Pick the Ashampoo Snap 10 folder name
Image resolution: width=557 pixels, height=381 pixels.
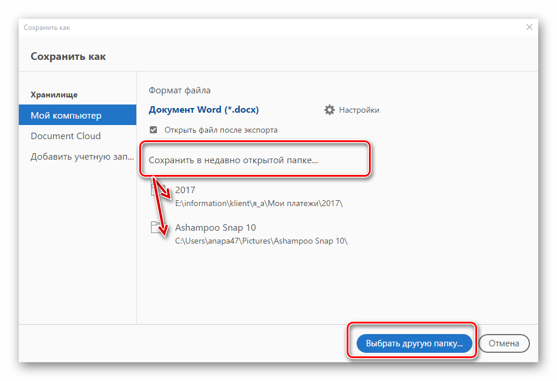[x=215, y=228]
